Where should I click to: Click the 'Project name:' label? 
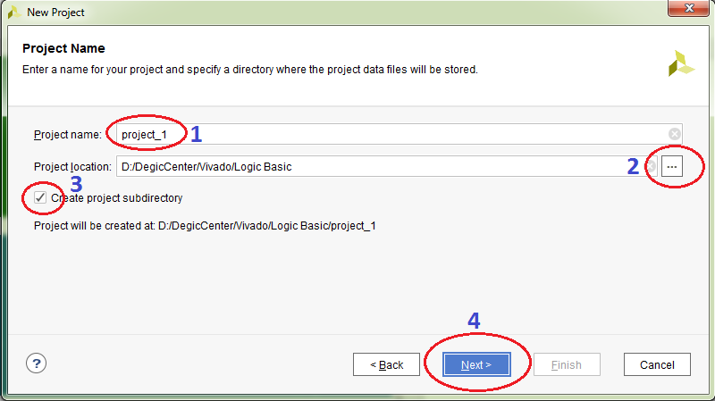click(x=68, y=135)
